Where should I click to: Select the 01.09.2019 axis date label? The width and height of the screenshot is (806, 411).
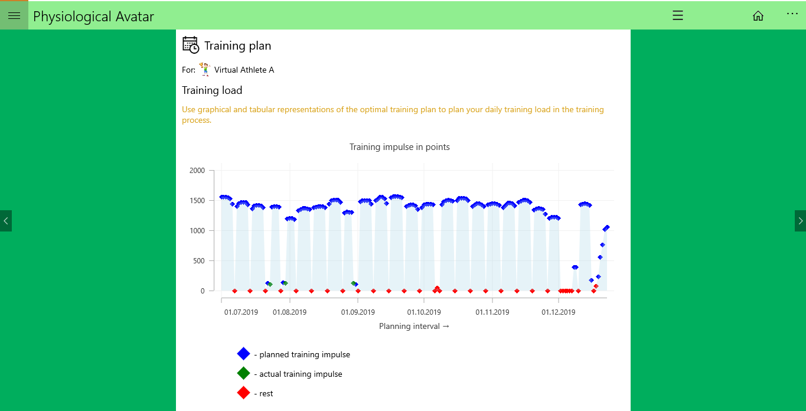click(x=358, y=312)
